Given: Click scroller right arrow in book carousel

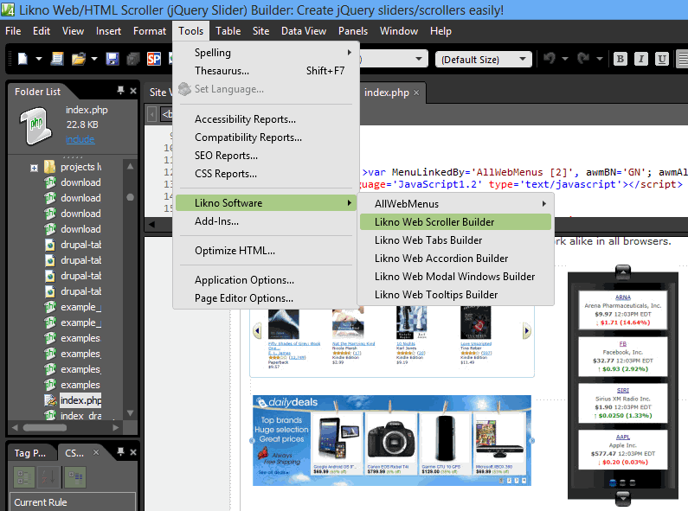Looking at the screenshot, I should pyautogui.click(x=526, y=331).
